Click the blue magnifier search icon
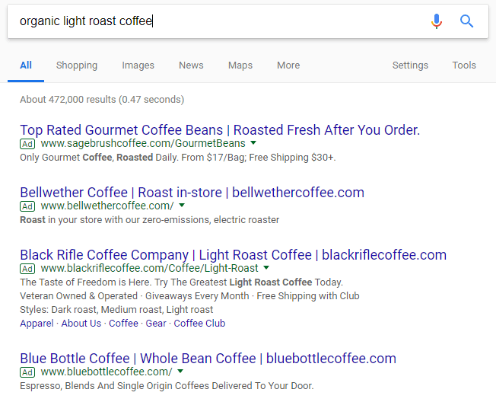 tap(467, 21)
